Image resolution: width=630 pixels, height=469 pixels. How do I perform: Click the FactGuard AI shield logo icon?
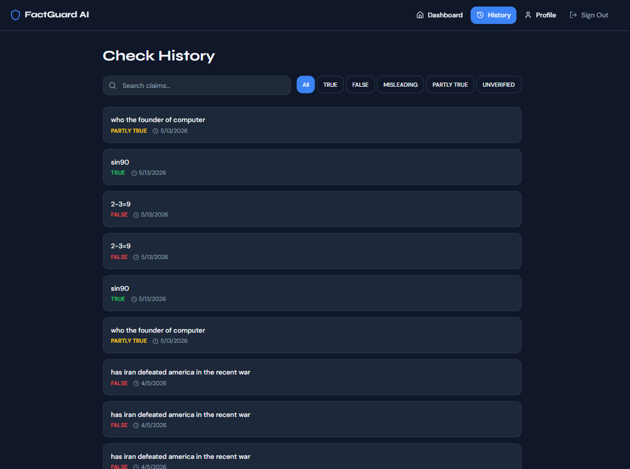[16, 15]
